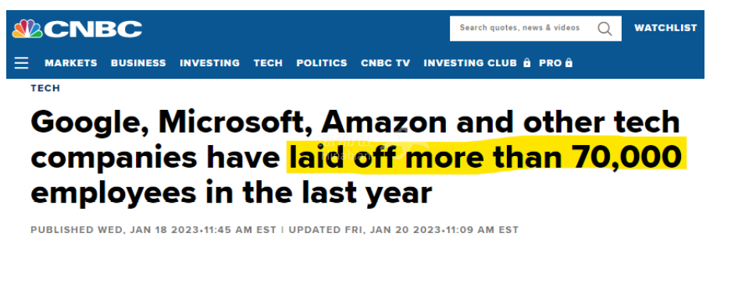Viewport: 749px width, 290px height.
Task: Open the Watchlist button
Action: [x=665, y=28]
